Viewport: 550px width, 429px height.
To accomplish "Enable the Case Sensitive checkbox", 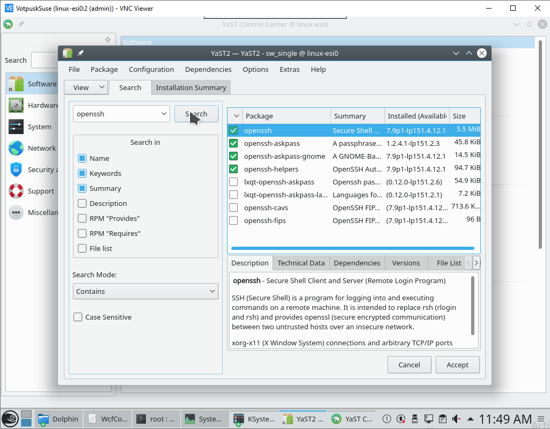I will [x=78, y=317].
